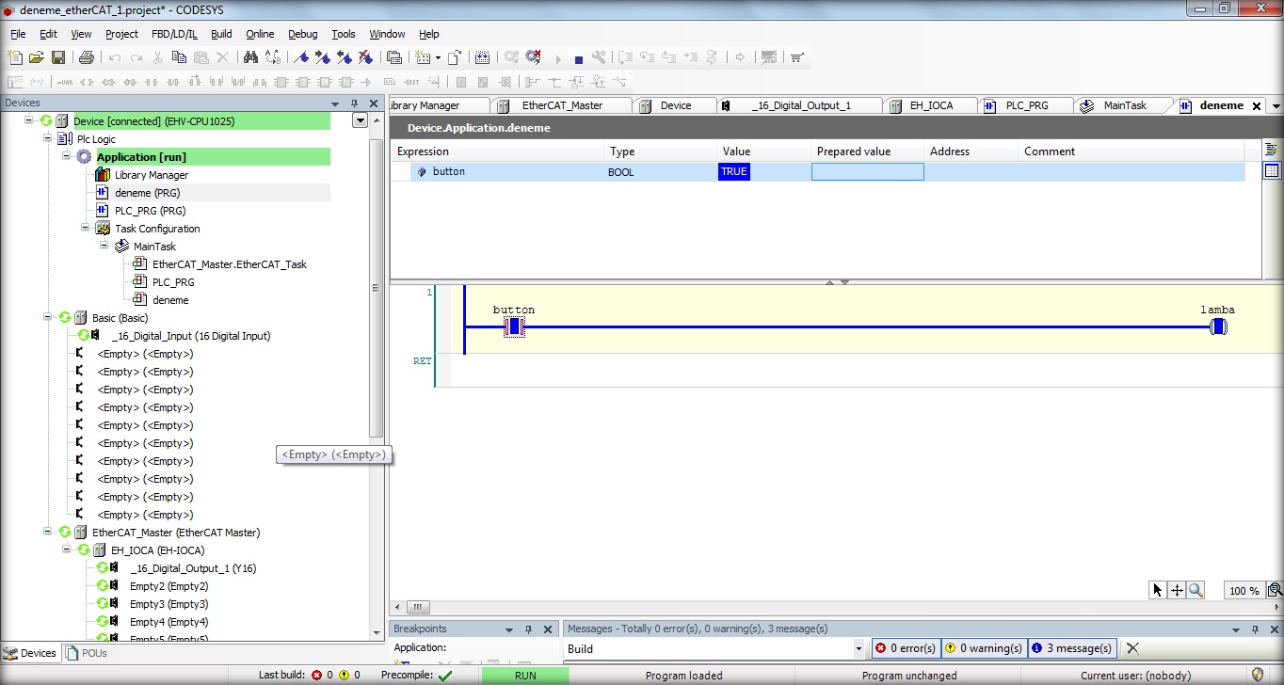This screenshot has height=685, width=1284.
Task: Collapse the Device [connected] tree node
Action: 29,120
